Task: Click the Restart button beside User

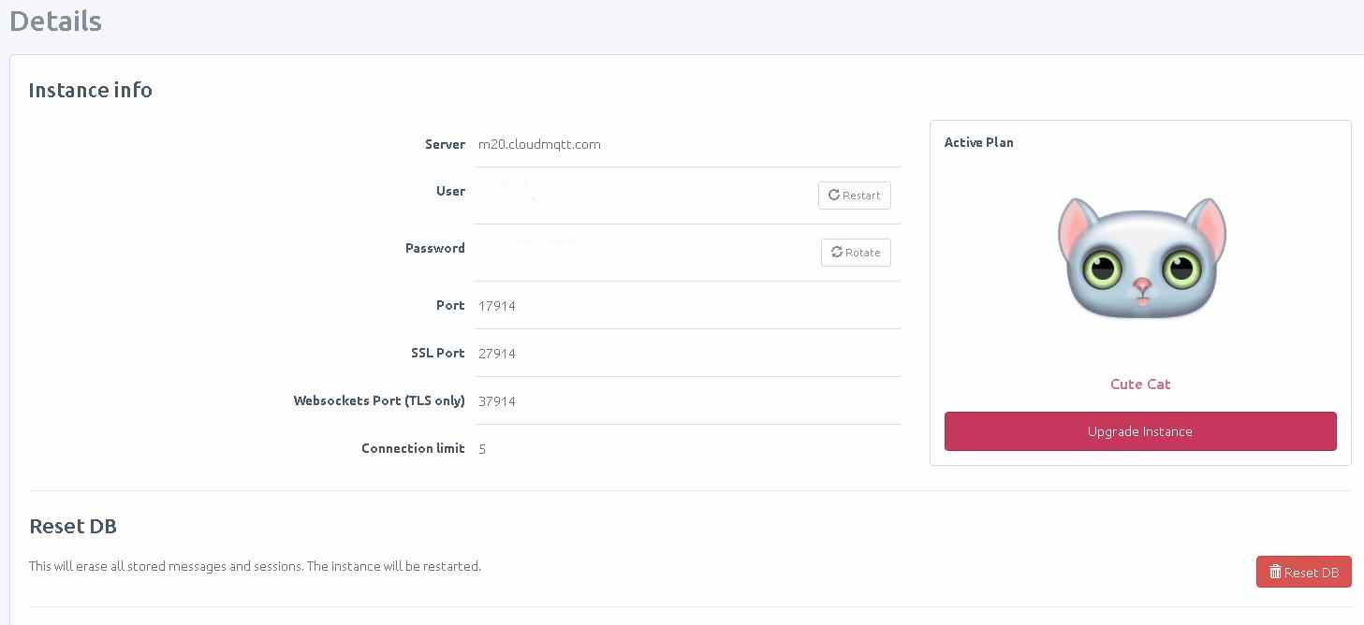Action: [854, 196]
